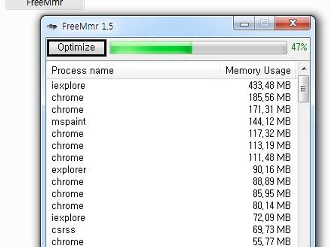
Task: Select the chrome row with 85,95 MB
Action: pos(172,194)
